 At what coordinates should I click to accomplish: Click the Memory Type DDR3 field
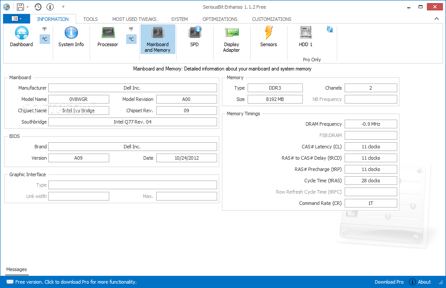click(x=275, y=88)
